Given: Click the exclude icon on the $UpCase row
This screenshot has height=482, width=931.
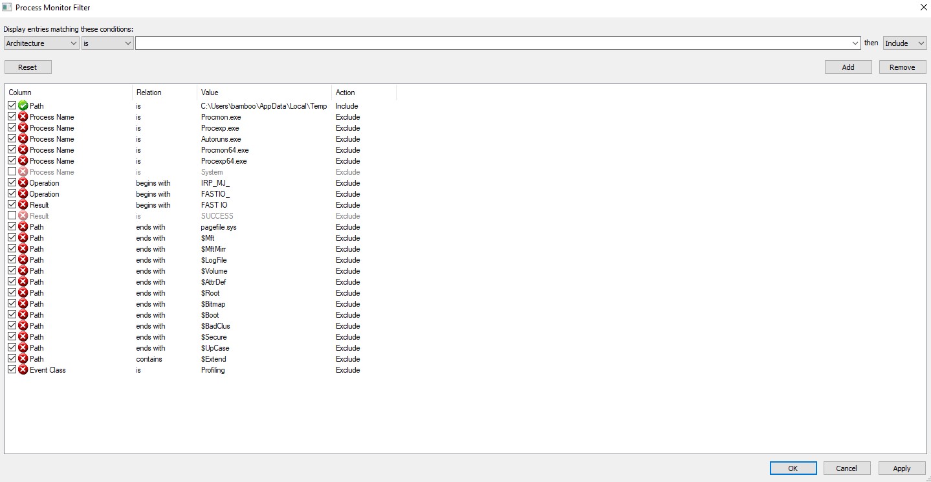Looking at the screenshot, I should pos(23,347).
